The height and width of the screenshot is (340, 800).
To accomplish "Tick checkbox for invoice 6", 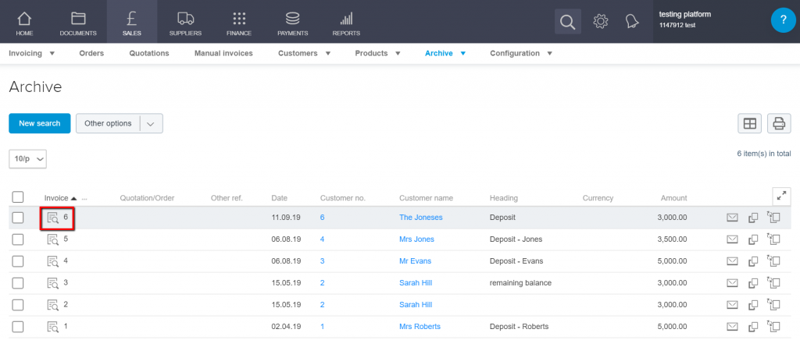I will point(18,218).
